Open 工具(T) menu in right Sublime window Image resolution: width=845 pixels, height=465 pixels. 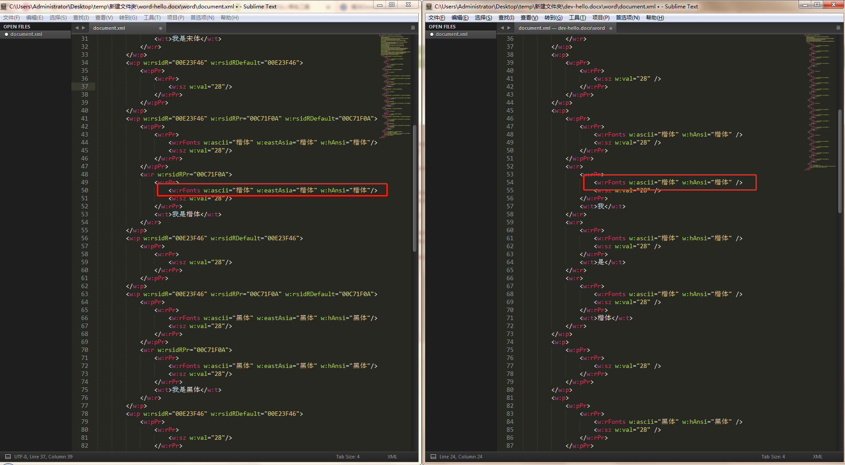click(577, 18)
